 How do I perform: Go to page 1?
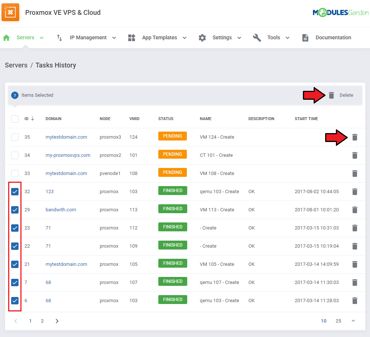point(30,321)
